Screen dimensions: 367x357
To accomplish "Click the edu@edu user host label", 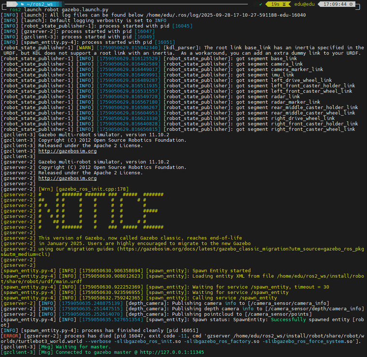I will pyautogui.click(x=304, y=3).
